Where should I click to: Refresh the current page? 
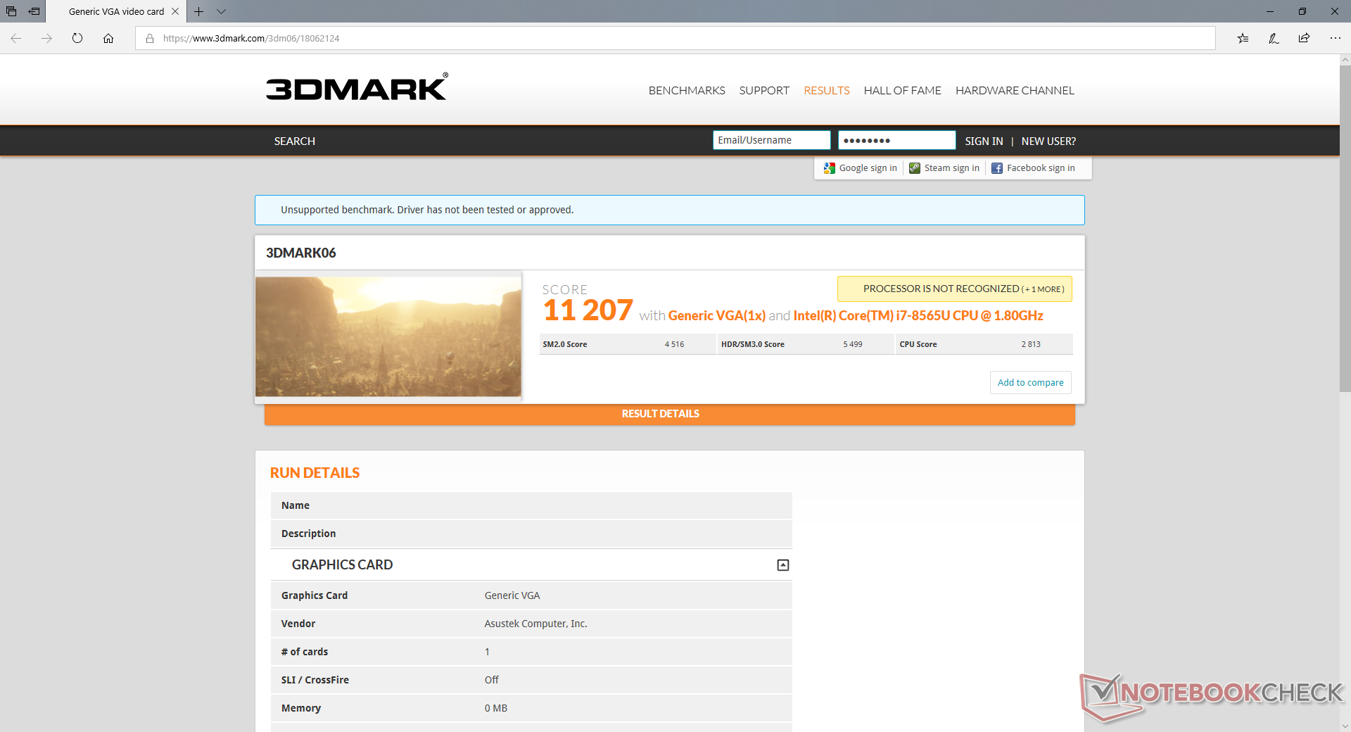click(x=77, y=38)
